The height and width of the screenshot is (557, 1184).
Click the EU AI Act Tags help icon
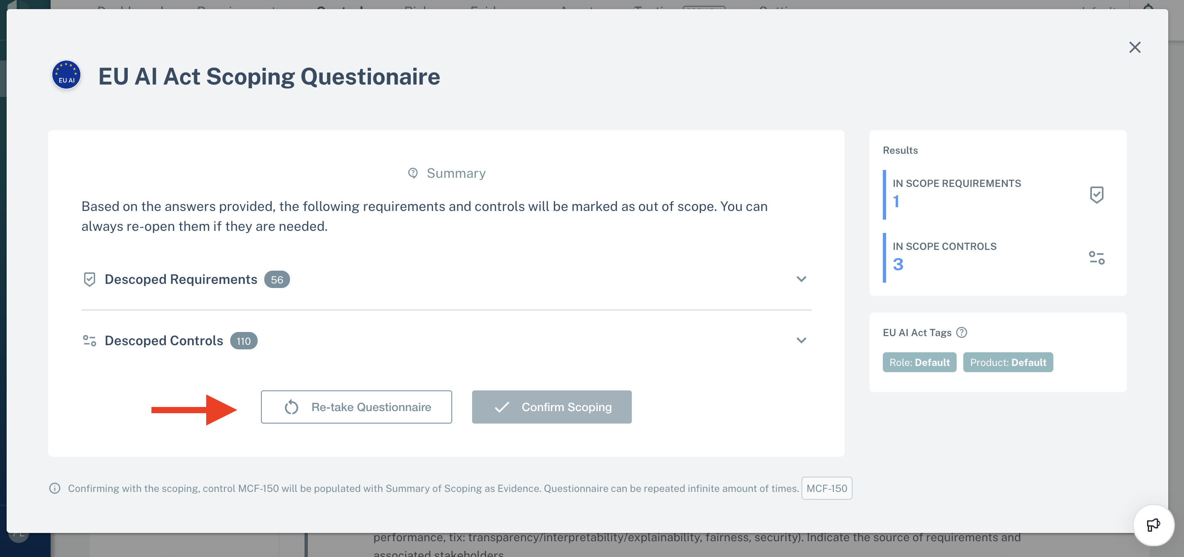pyautogui.click(x=961, y=332)
